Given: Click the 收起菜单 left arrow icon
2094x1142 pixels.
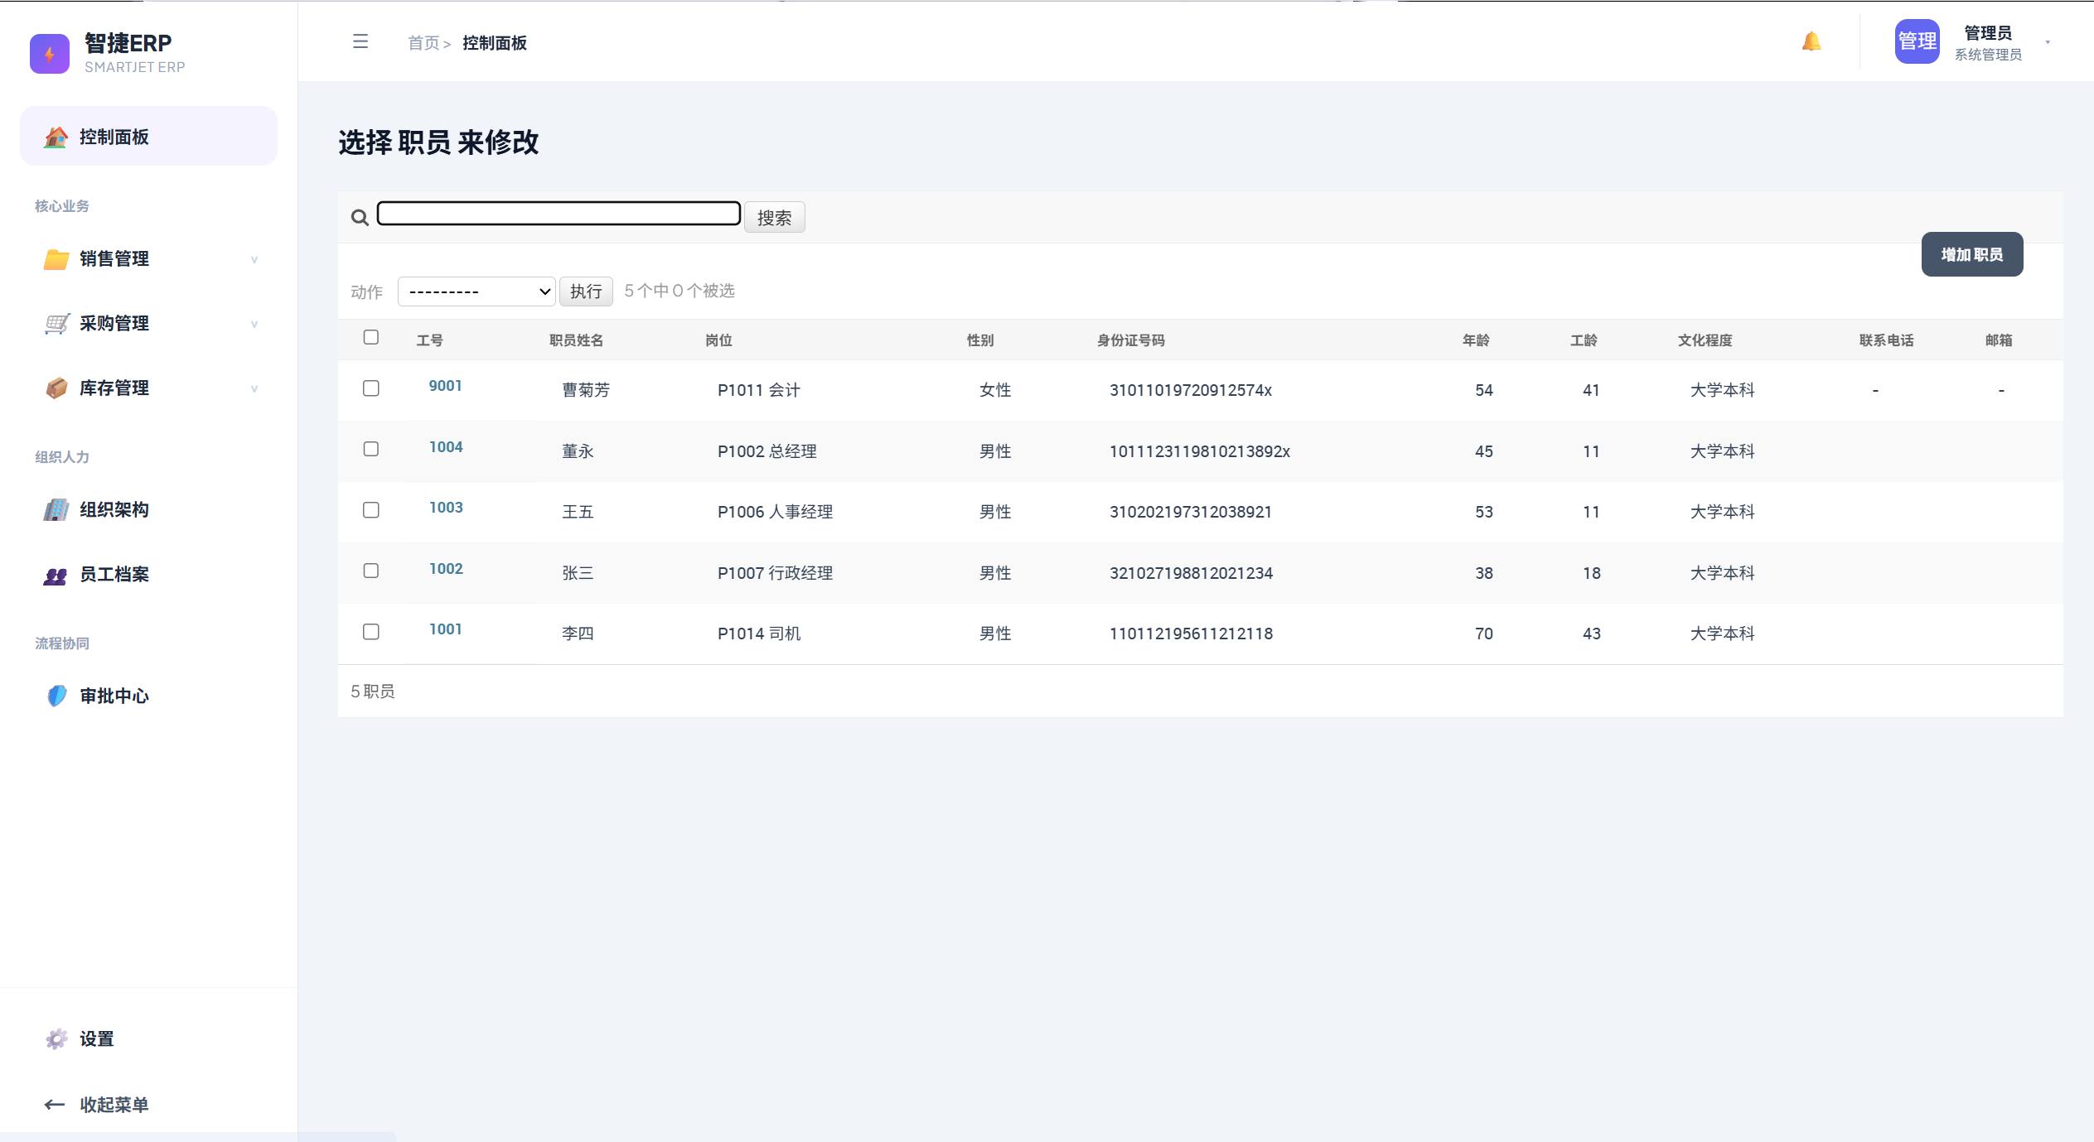Looking at the screenshot, I should 55,1105.
